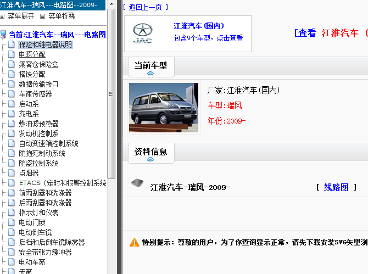The height and width of the screenshot is (274, 368).
Task: Select 安全带张力缓冲器 entry
Action: pos(45,252)
